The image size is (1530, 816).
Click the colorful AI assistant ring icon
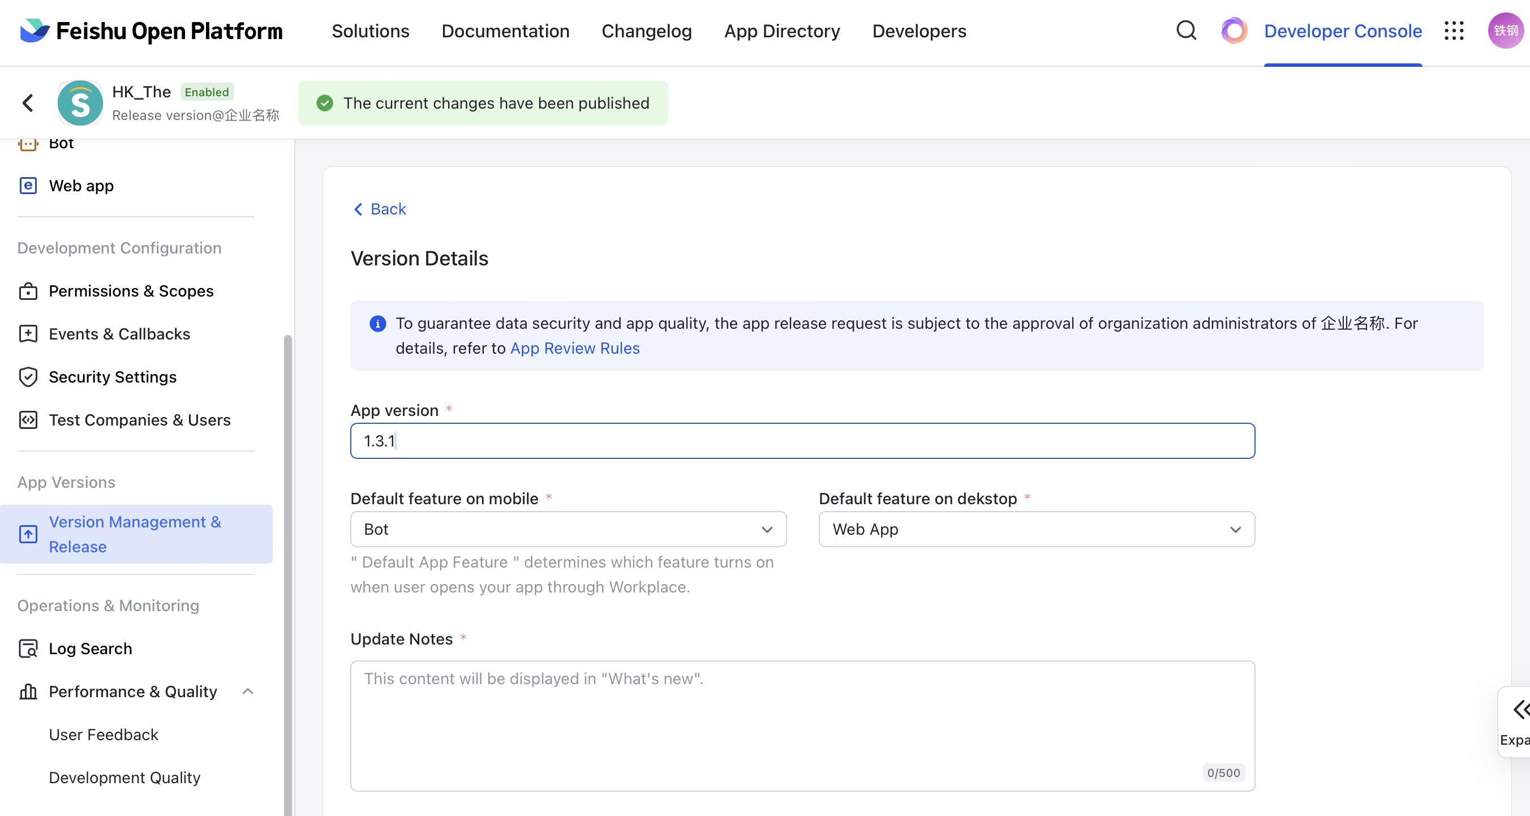(x=1234, y=31)
